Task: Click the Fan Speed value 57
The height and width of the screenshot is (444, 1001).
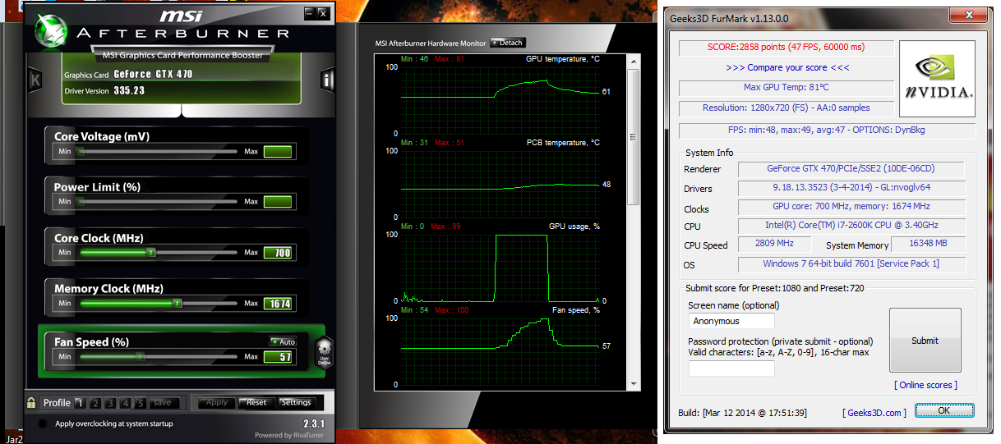Action: (278, 356)
